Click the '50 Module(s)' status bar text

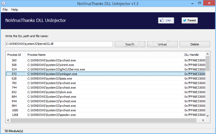(14, 131)
